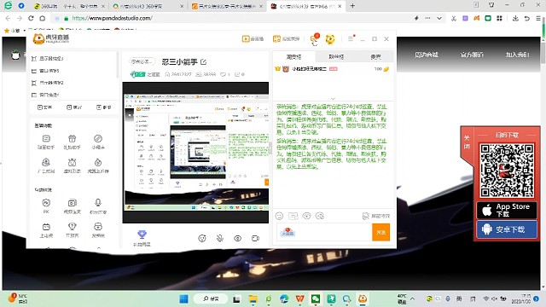Click the QR code image on the website
Image resolution: width=546 pixels, height=307 pixels.
[507, 171]
